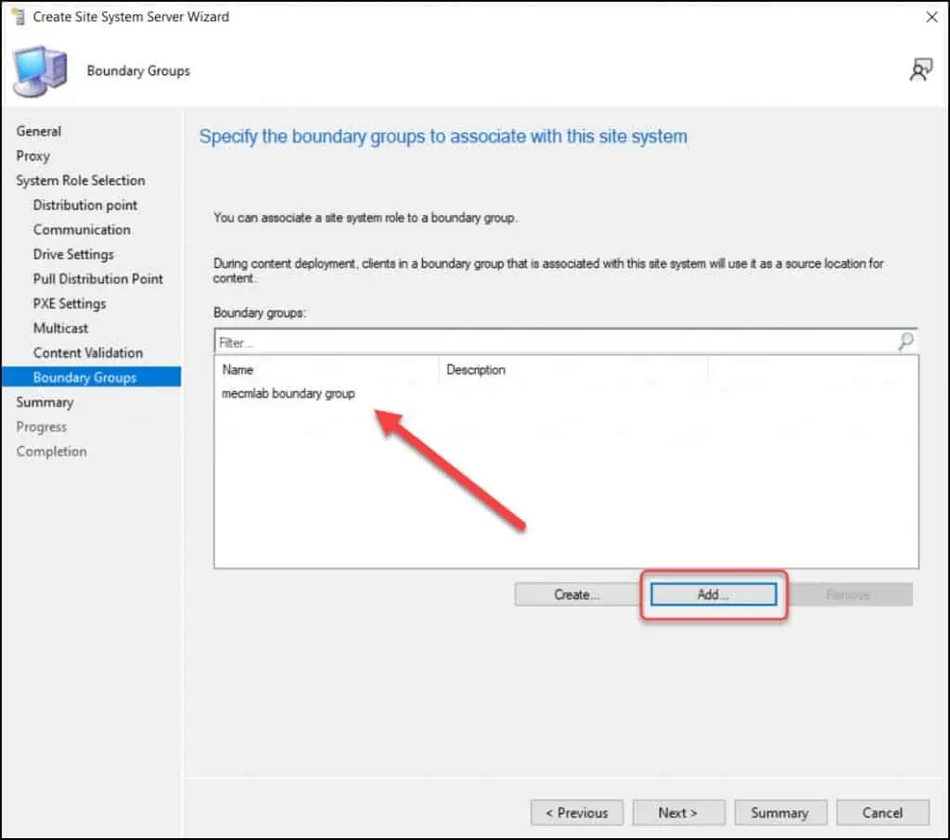Select Pull Distribution Point page
Screen dimensions: 950x840
click(98, 279)
